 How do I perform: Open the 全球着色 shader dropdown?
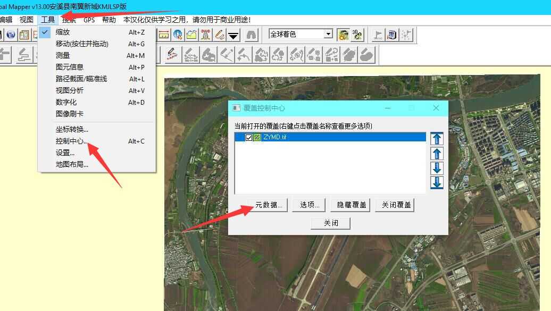pos(328,34)
